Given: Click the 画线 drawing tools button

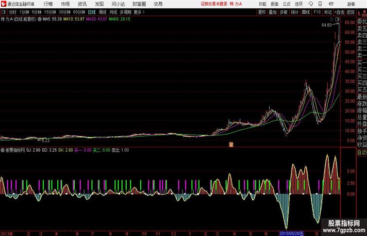Looking at the screenshot, I should tap(306, 12).
